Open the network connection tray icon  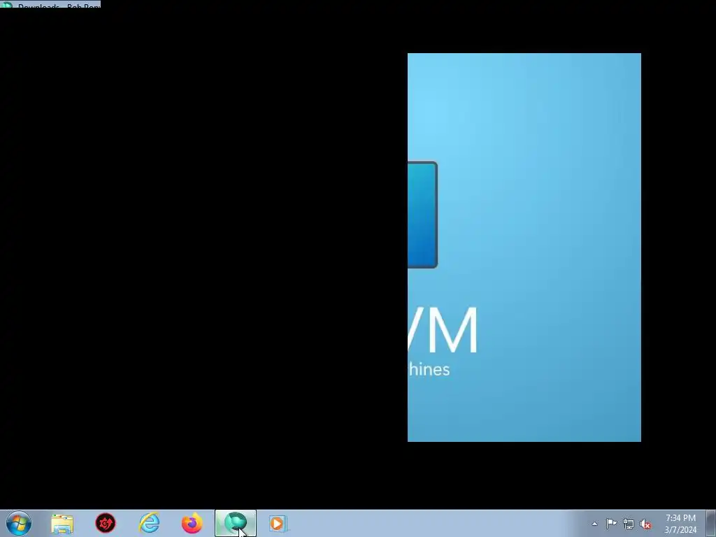pyautogui.click(x=629, y=524)
